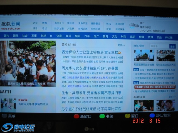
Task: Open the 搜狐论座 article thumbnail image
Action: click(8, 105)
